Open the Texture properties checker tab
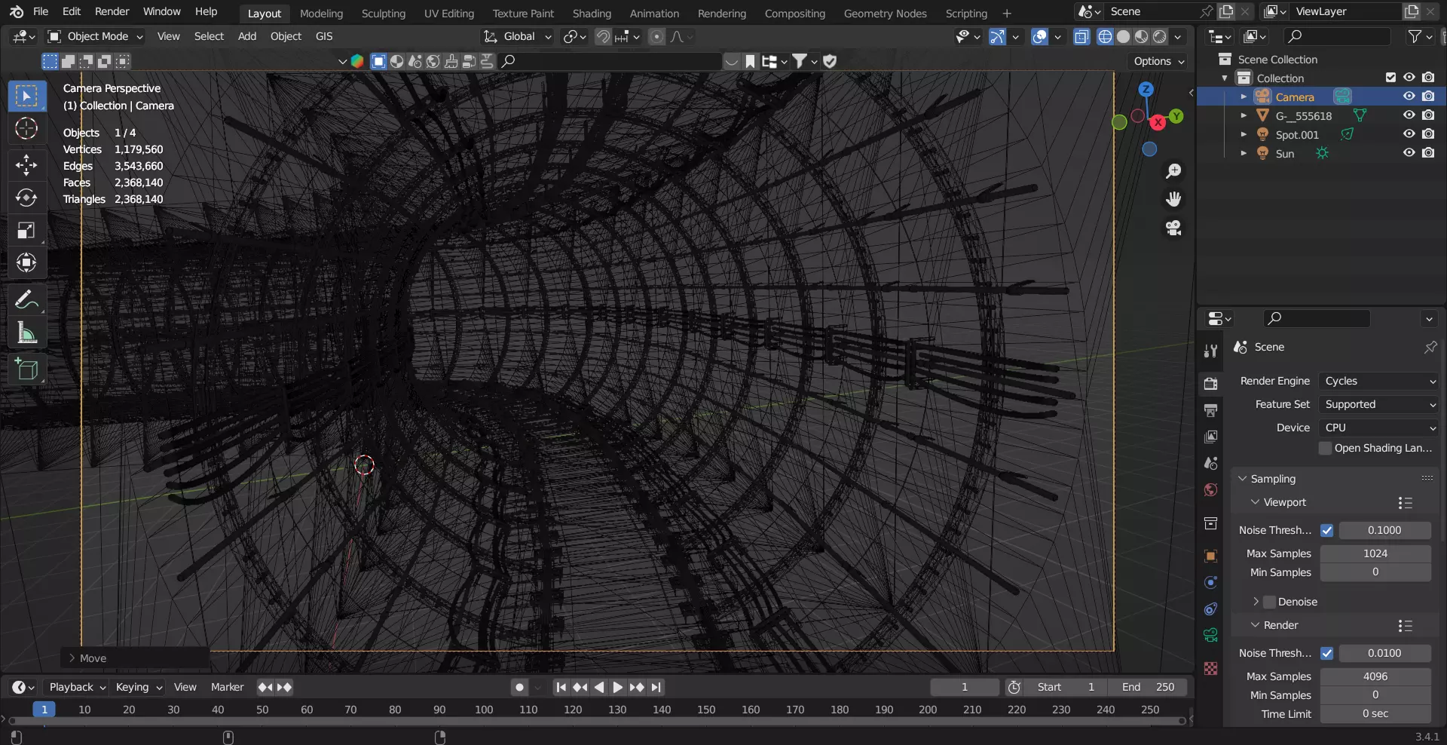 click(x=1211, y=669)
